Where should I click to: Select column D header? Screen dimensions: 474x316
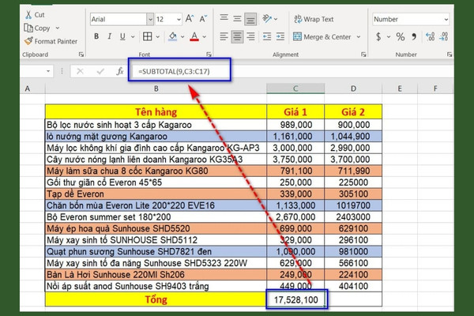point(353,88)
